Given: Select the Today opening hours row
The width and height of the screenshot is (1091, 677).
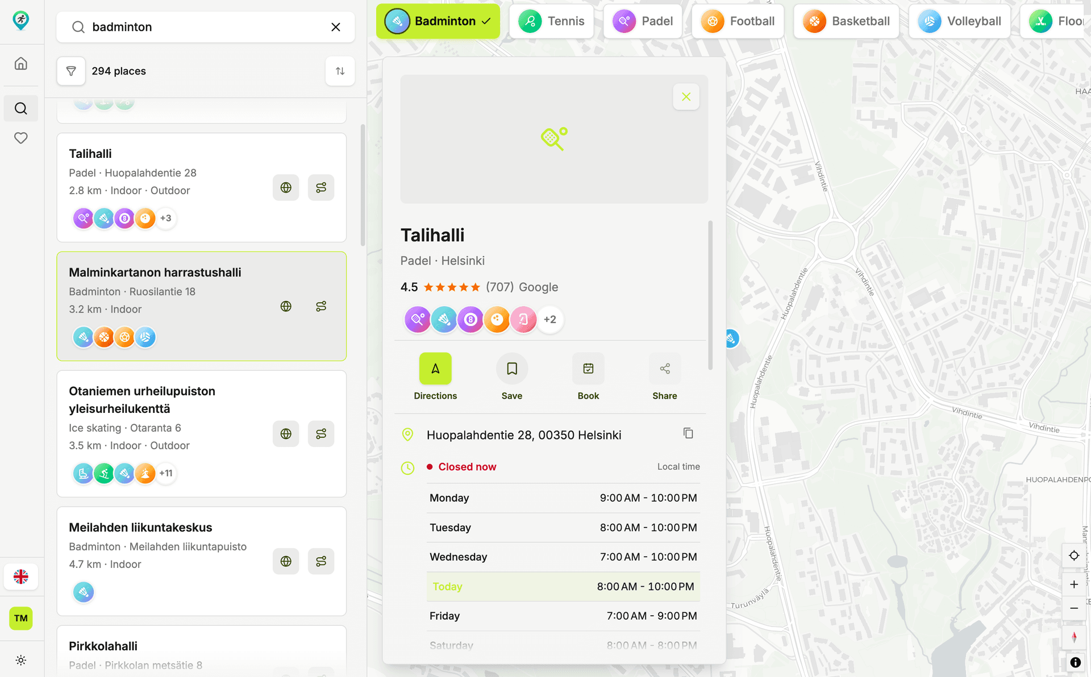Looking at the screenshot, I should pos(563,587).
